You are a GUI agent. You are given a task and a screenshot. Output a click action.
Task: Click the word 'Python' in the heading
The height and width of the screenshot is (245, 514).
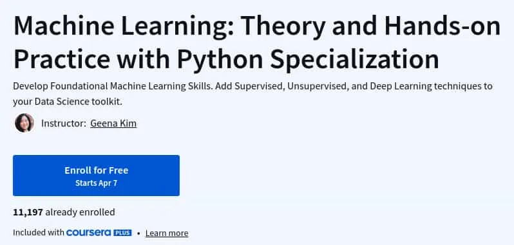[x=221, y=60]
